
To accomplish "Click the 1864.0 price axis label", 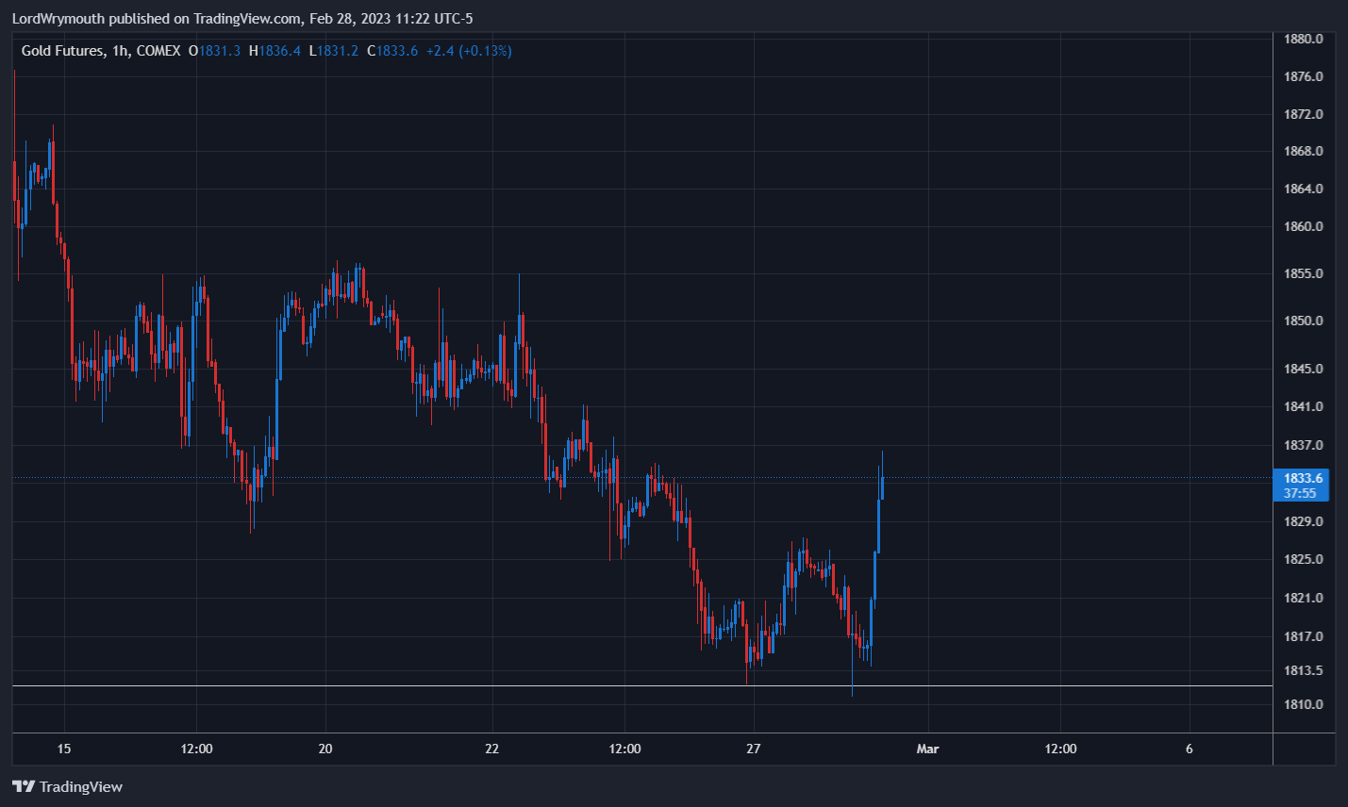I will coord(1304,189).
